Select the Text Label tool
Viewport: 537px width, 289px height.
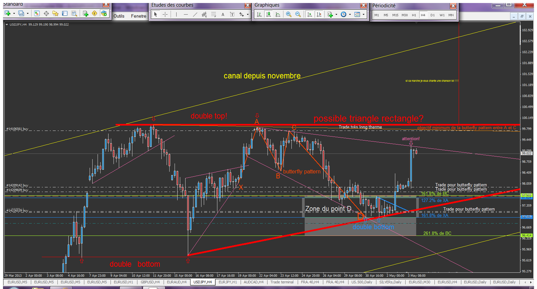coord(232,14)
